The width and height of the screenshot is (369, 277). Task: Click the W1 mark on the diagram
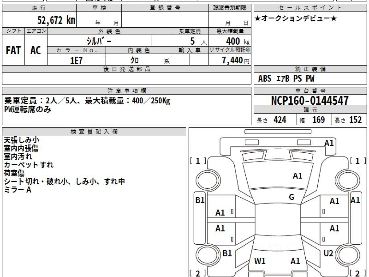pyautogui.click(x=260, y=261)
